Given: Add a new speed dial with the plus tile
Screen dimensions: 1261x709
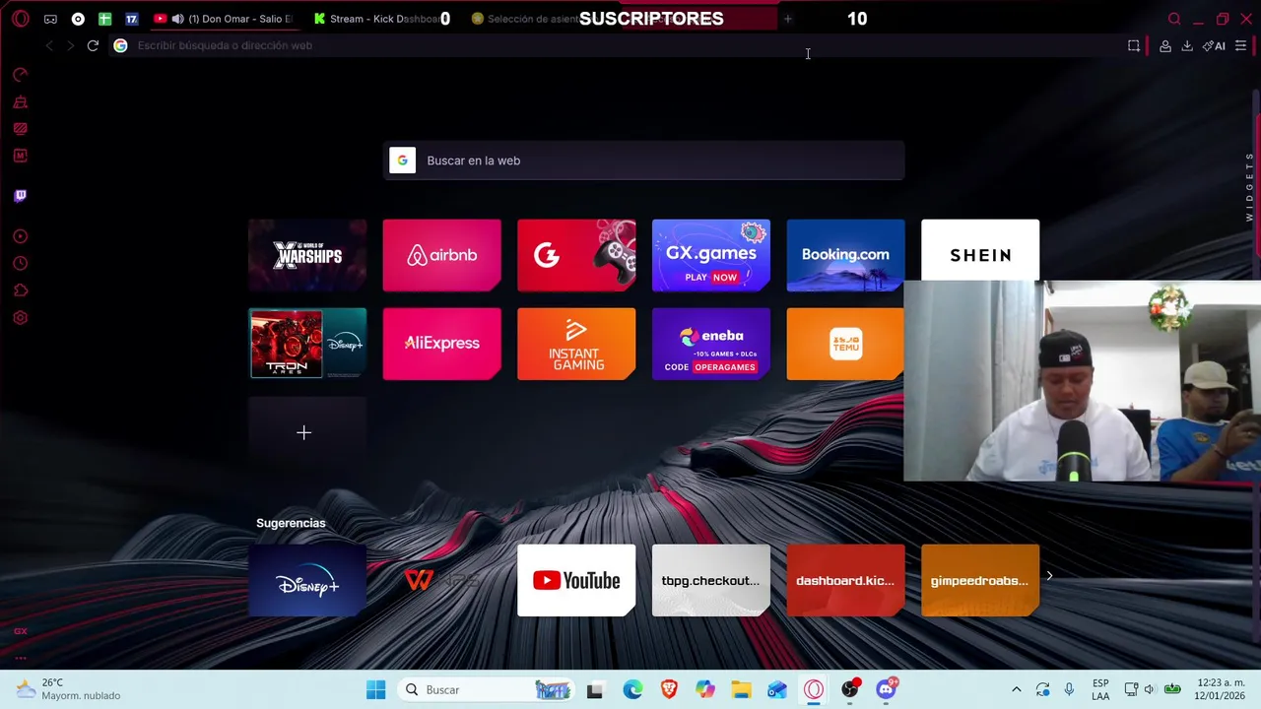Looking at the screenshot, I should [307, 432].
